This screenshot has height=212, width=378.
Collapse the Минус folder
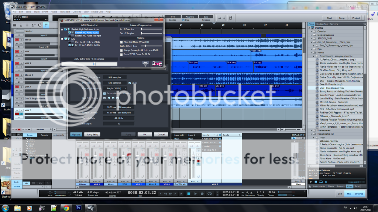[x=311, y=53]
